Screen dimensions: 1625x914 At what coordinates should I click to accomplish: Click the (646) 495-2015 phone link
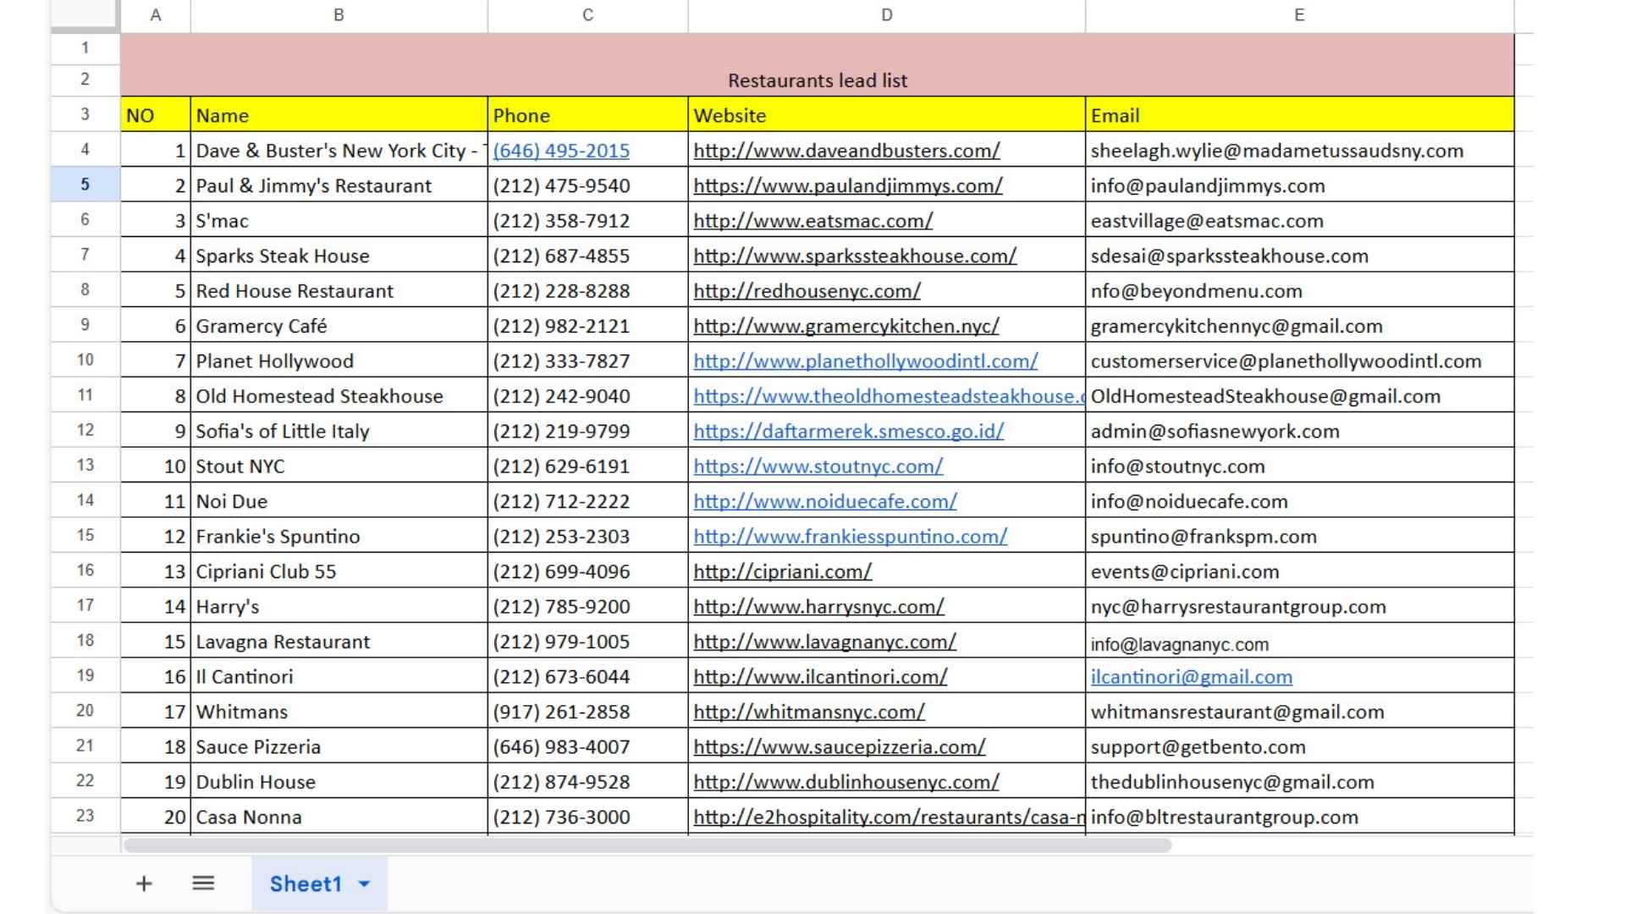point(561,151)
